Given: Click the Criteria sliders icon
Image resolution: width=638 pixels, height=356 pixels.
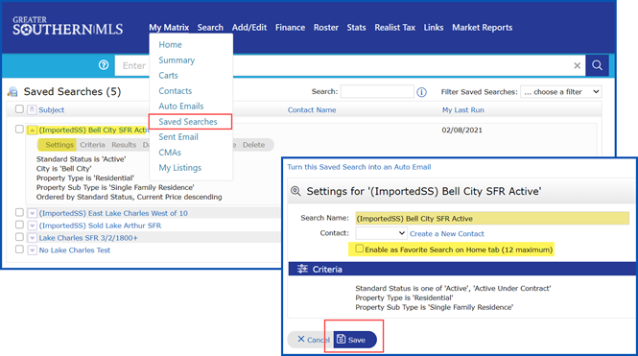Looking at the screenshot, I should click(302, 269).
